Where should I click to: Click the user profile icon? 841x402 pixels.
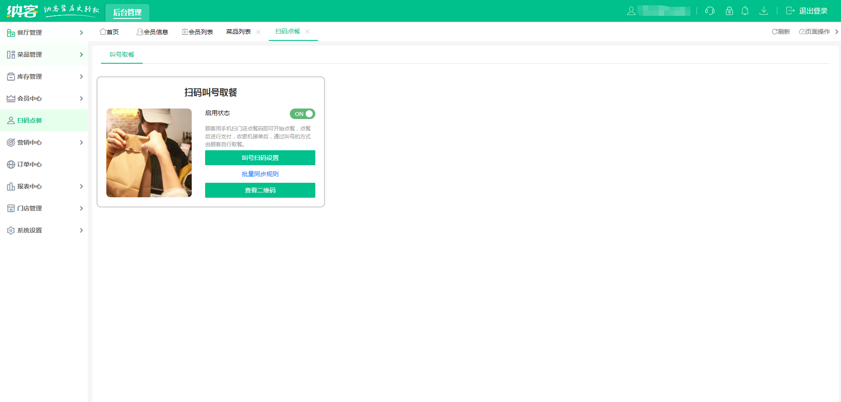[631, 11]
